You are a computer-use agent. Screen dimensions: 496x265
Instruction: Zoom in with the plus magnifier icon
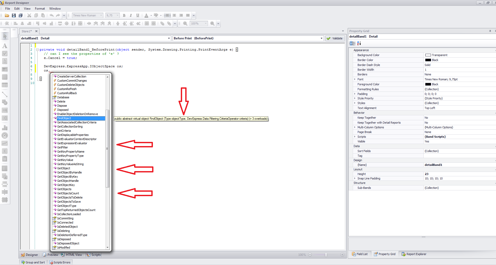212,23
